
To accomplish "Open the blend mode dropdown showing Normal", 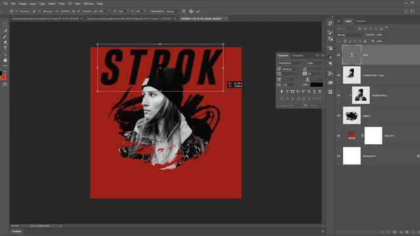I will 350,35.
